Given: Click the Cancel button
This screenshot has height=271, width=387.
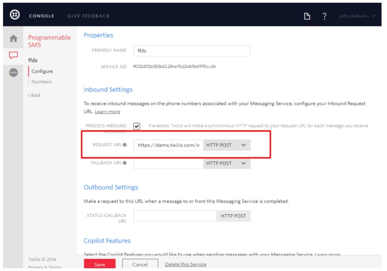Looking at the screenshot, I should [x=140, y=264].
